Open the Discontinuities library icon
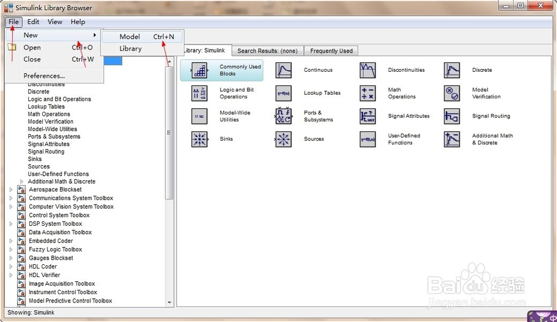The height and width of the screenshot is (322, 557). 368,70
